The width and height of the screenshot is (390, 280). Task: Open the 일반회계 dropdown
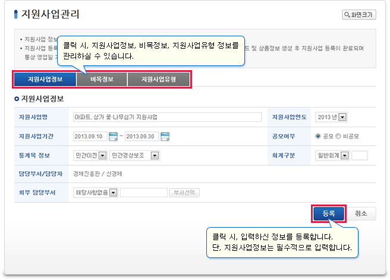(332, 155)
